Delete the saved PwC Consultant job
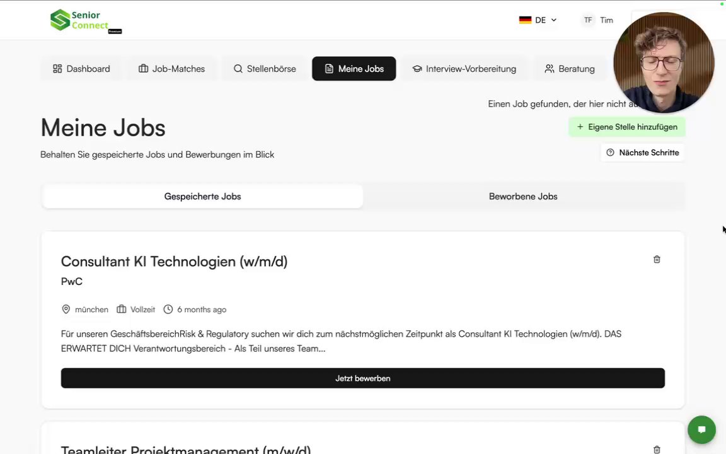 coord(657,259)
